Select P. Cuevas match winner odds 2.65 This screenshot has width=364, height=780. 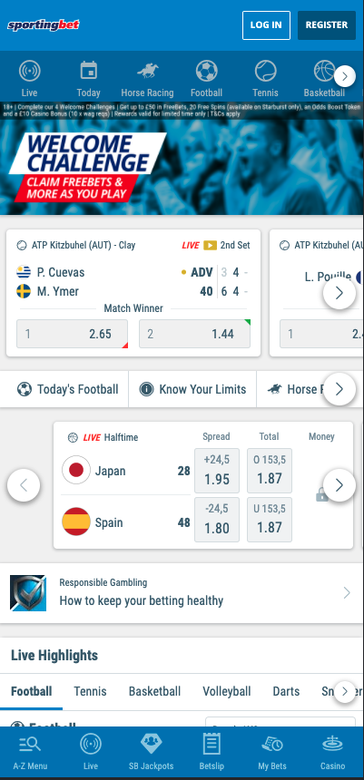(x=73, y=334)
